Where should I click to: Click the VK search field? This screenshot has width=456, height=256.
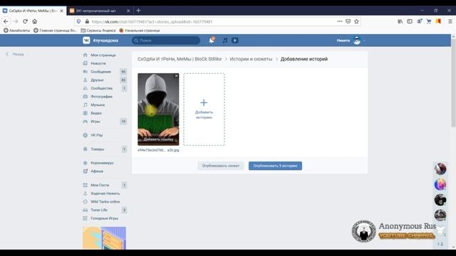tap(166, 41)
